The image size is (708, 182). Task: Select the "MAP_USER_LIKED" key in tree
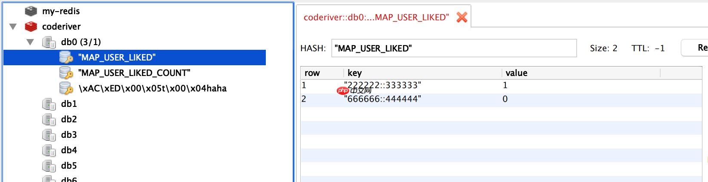(117, 58)
